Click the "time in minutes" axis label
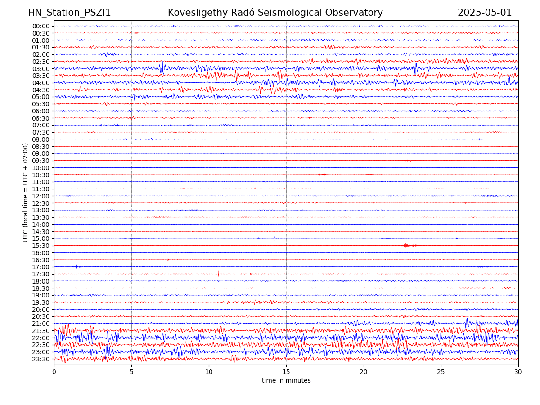 tap(286, 381)
